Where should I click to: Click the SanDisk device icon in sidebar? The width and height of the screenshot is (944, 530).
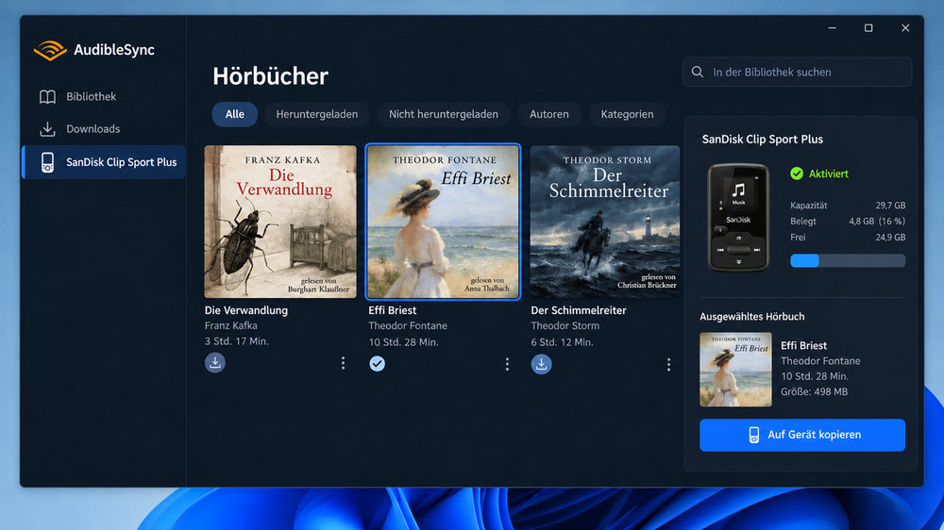[47, 162]
